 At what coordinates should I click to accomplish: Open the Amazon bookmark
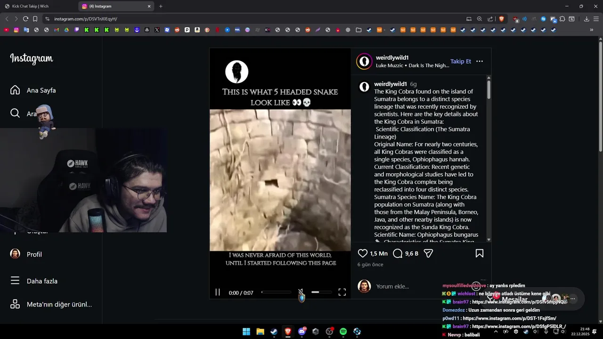tap(197, 30)
